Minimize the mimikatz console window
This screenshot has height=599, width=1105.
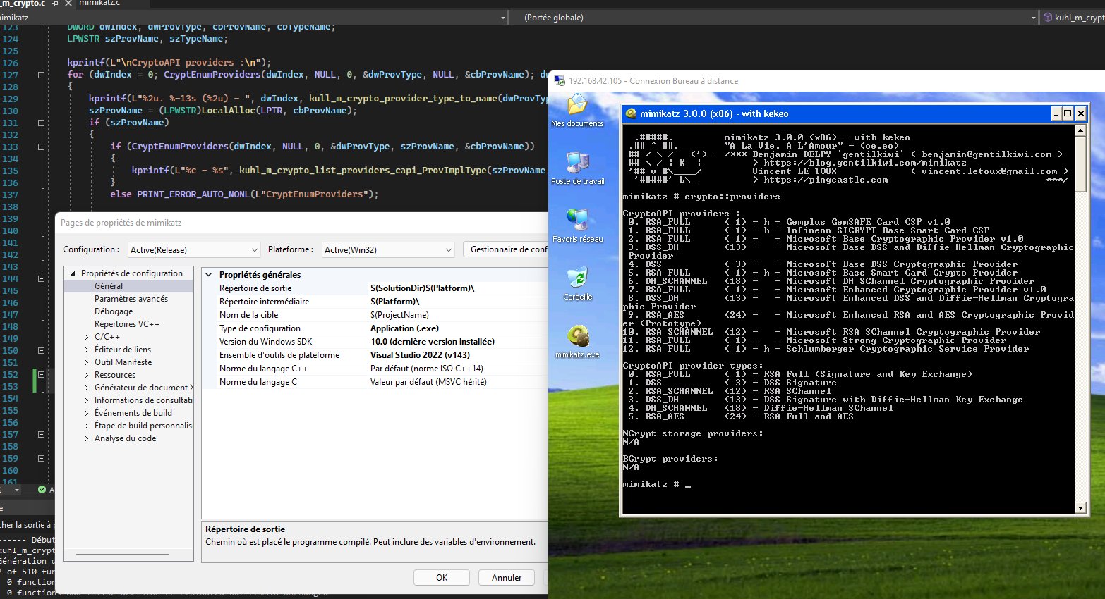pos(1056,113)
